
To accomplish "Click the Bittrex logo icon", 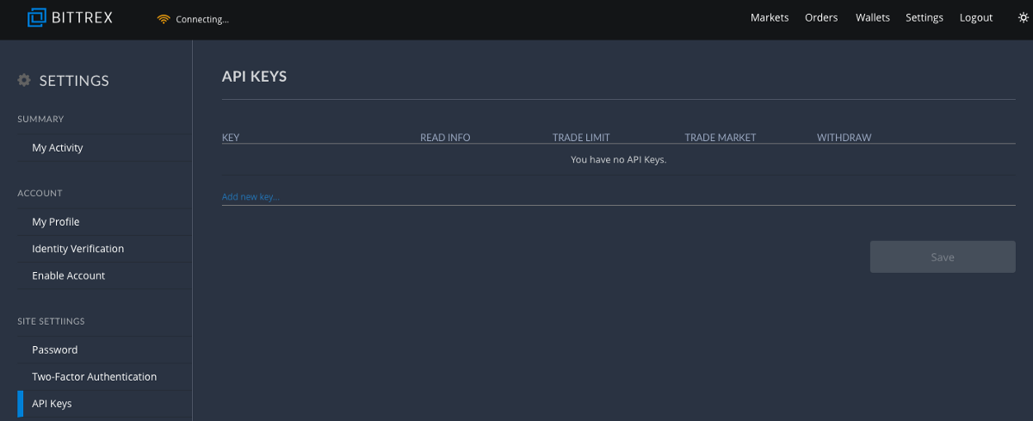I will click(x=38, y=17).
